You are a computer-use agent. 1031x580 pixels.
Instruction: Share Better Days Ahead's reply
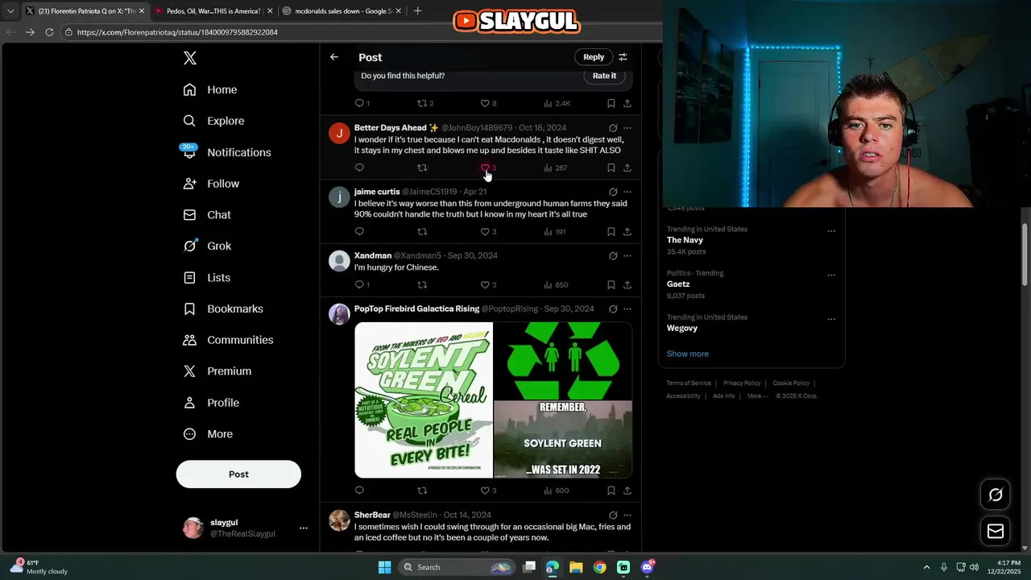pyautogui.click(x=627, y=168)
